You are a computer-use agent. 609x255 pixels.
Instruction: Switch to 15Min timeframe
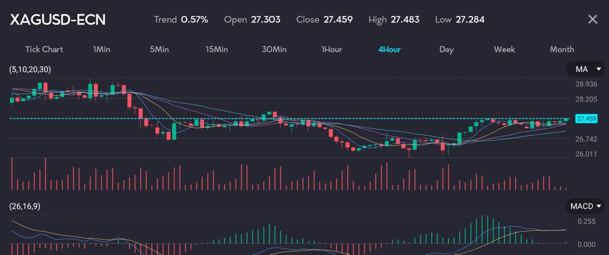point(217,50)
